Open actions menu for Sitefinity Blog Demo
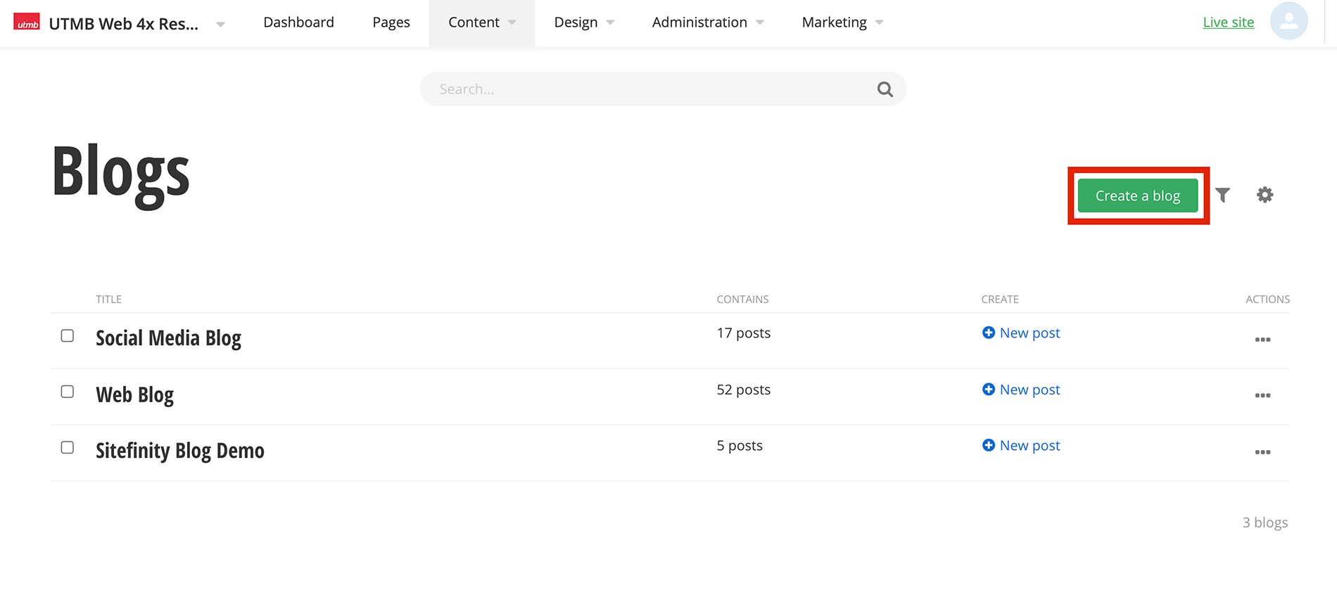This screenshot has height=590, width=1337. pyautogui.click(x=1262, y=452)
